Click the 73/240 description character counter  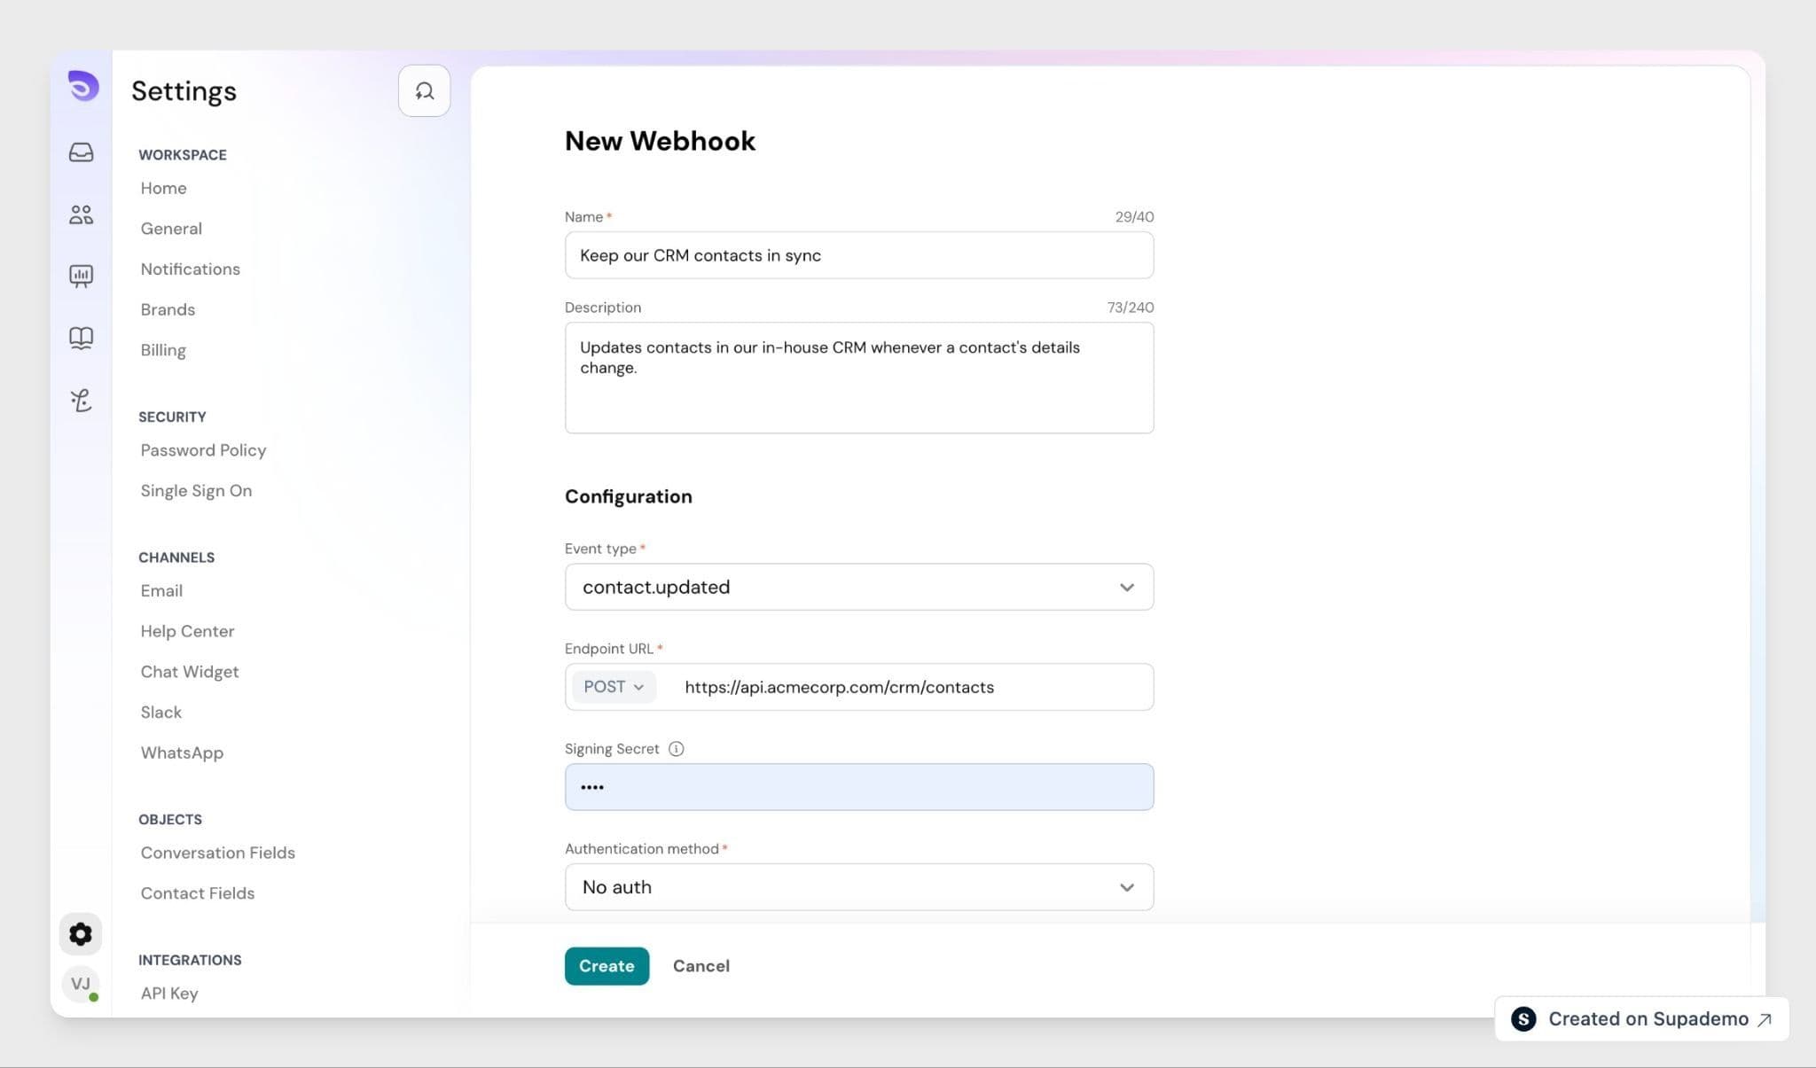1130,308
